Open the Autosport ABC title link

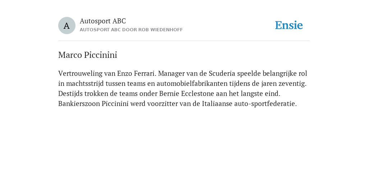tap(103, 21)
